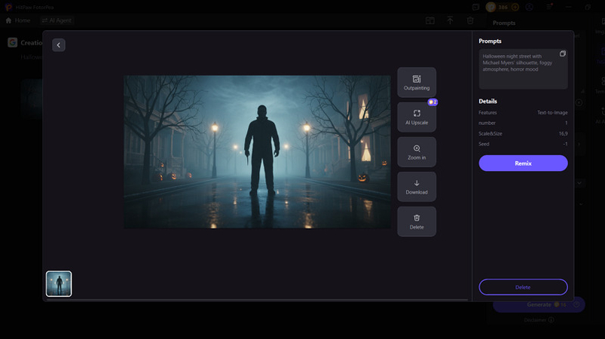This screenshot has width=605, height=339.
Task: Toggle the split-panel layout icon in top toolbar
Action: [x=429, y=20]
